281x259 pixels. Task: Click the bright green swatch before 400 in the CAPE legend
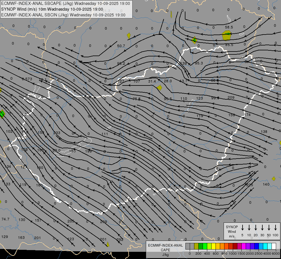coord(205,246)
